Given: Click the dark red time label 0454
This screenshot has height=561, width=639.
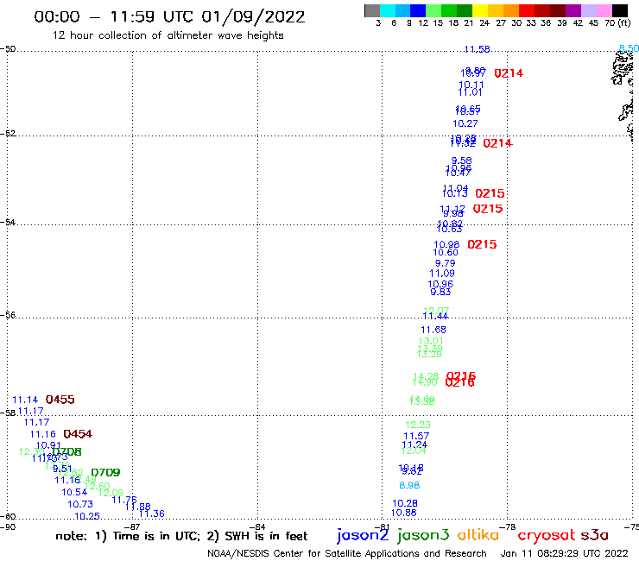Looking at the screenshot, I should coord(78,434).
